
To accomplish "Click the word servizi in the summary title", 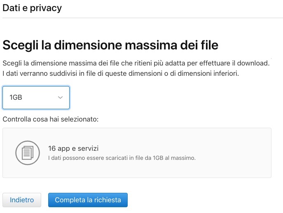I will tap(88, 148).
